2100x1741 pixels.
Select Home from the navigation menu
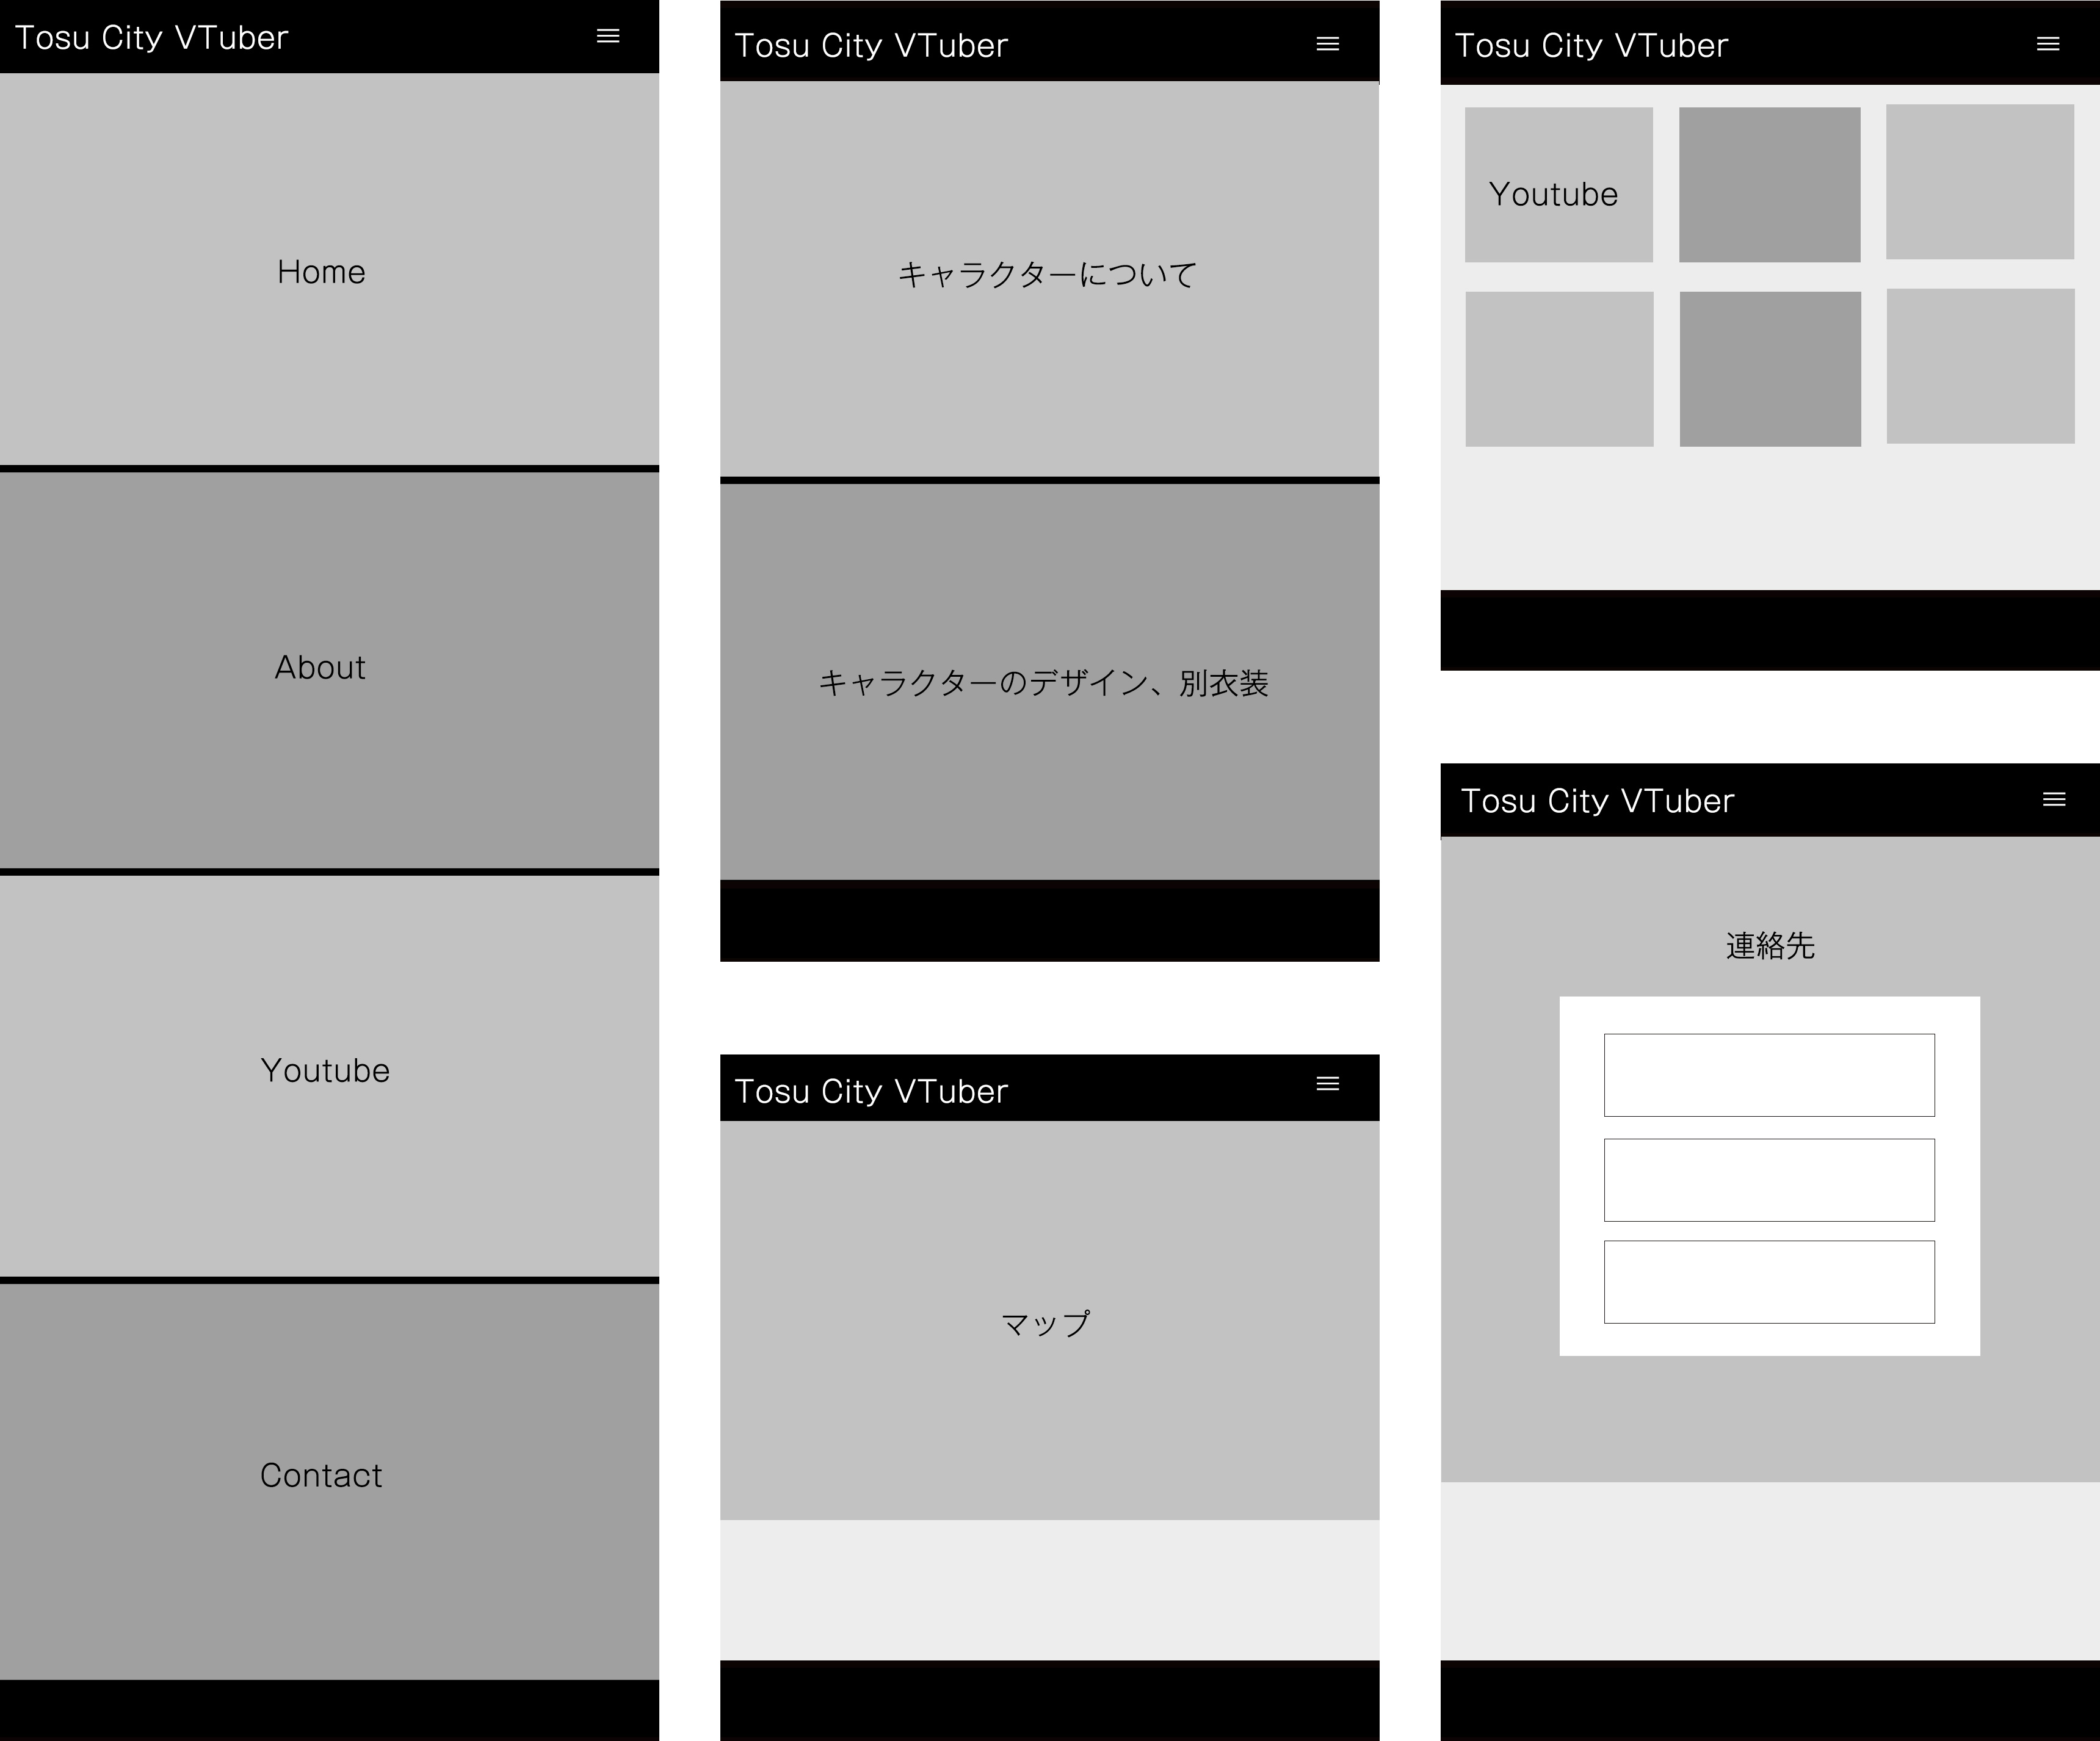point(320,271)
